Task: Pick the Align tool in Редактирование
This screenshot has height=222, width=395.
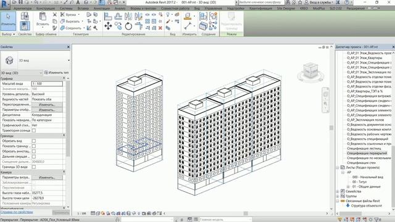Action: pyautogui.click(x=108, y=17)
